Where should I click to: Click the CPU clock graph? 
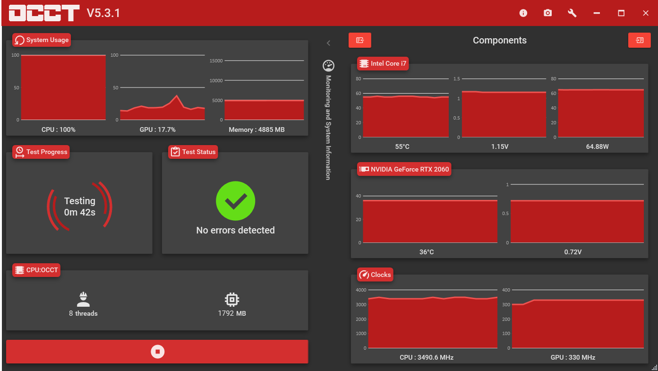(x=433, y=319)
